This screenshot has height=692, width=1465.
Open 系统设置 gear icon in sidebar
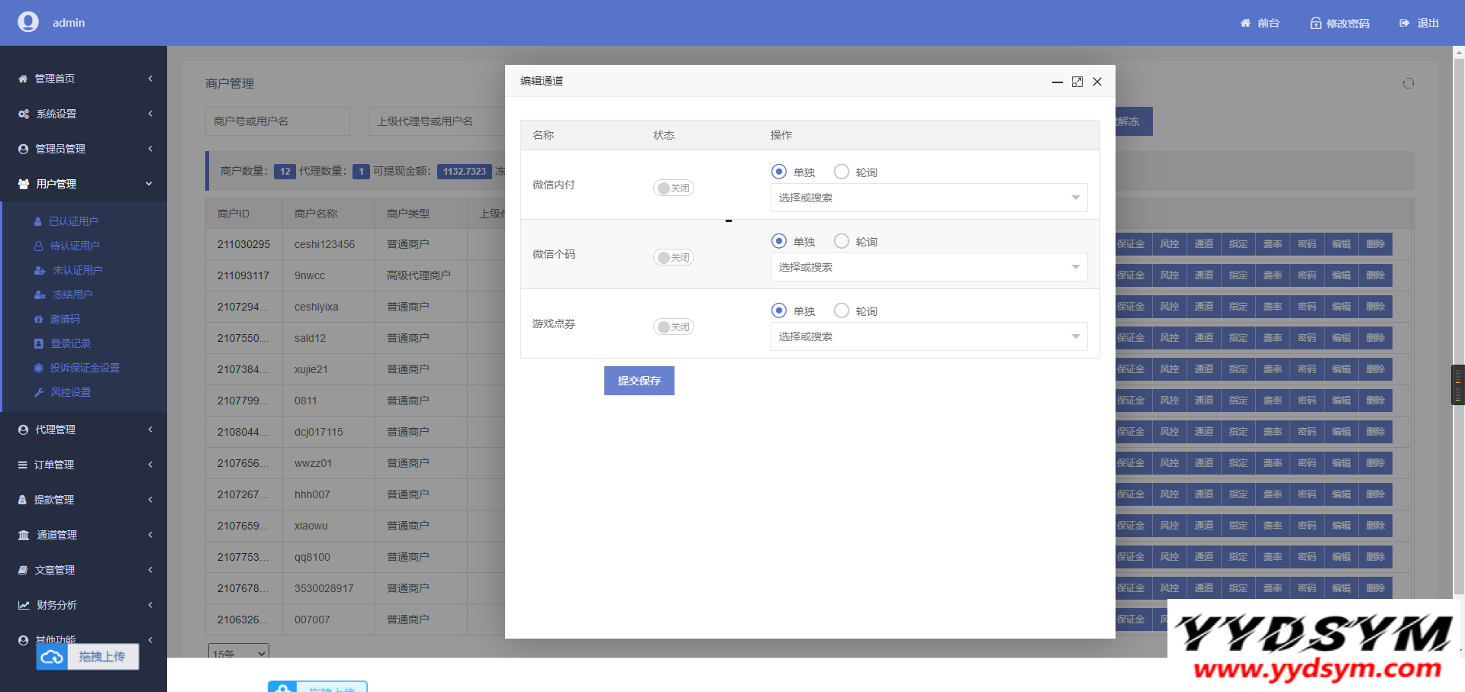pos(24,114)
